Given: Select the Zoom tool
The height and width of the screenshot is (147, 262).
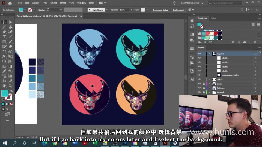Looking at the screenshot, I should tap(10, 86).
